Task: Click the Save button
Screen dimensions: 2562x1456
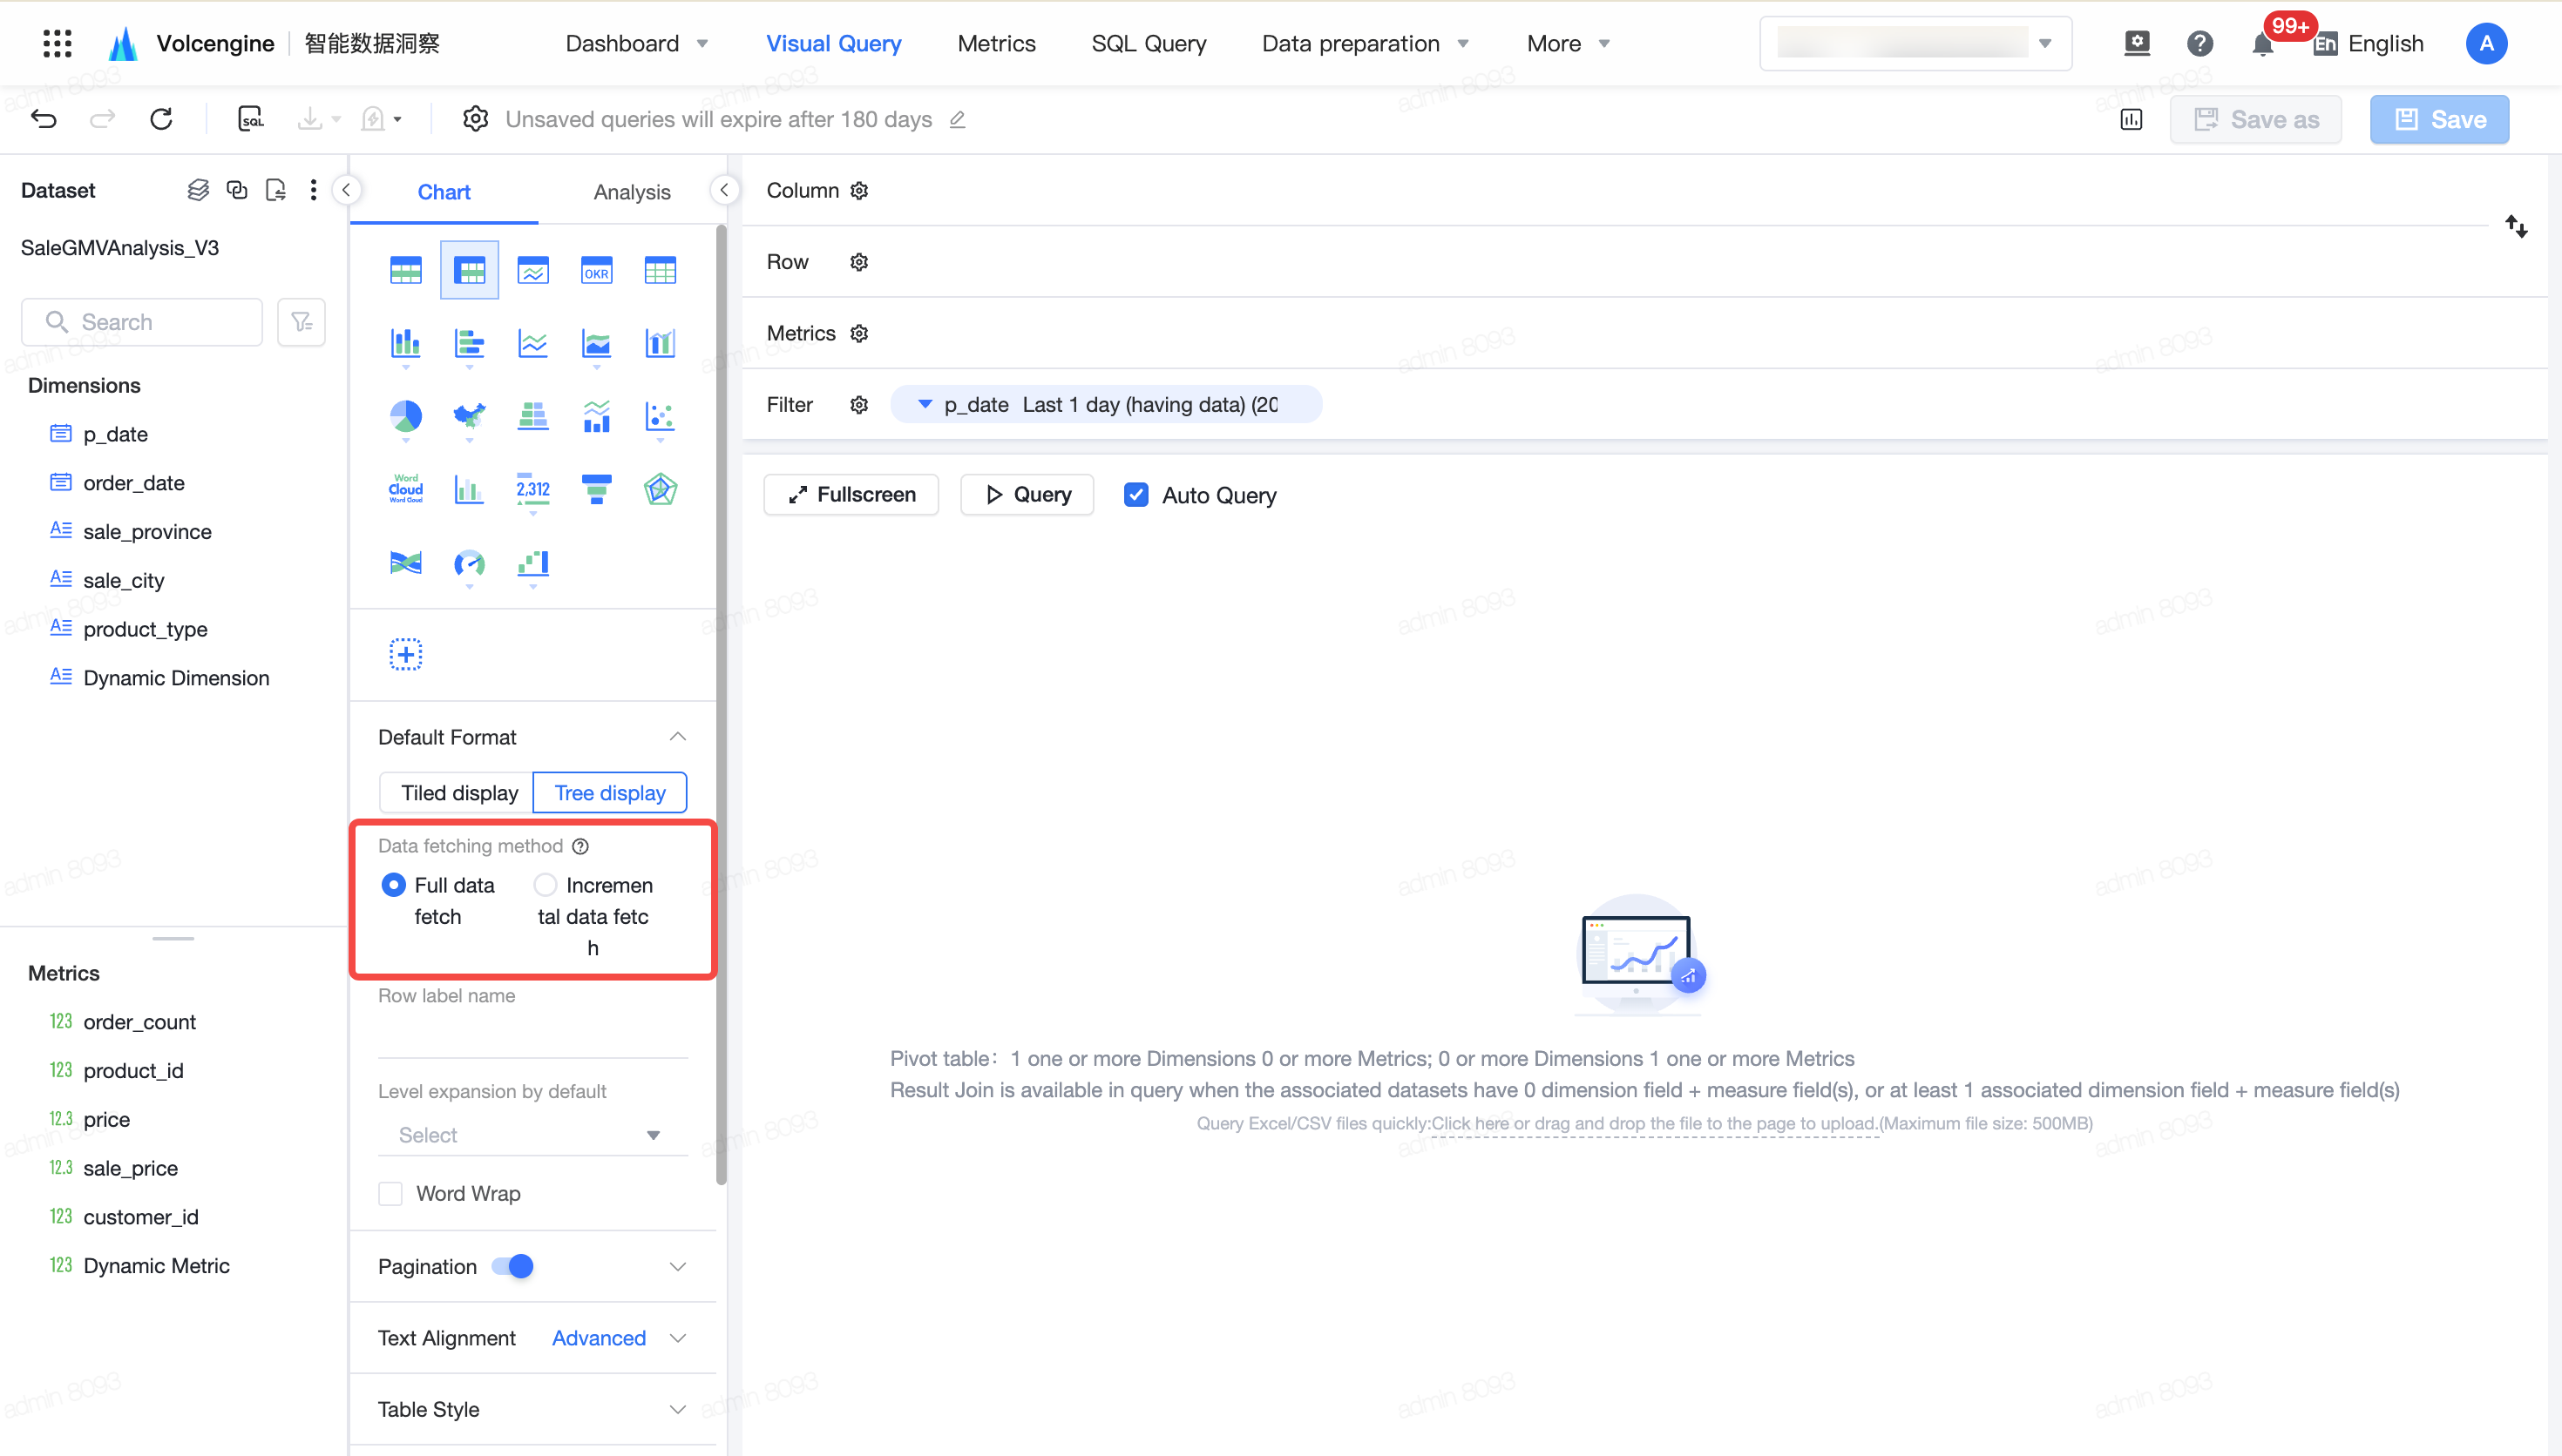Action: pyautogui.click(x=2439, y=119)
